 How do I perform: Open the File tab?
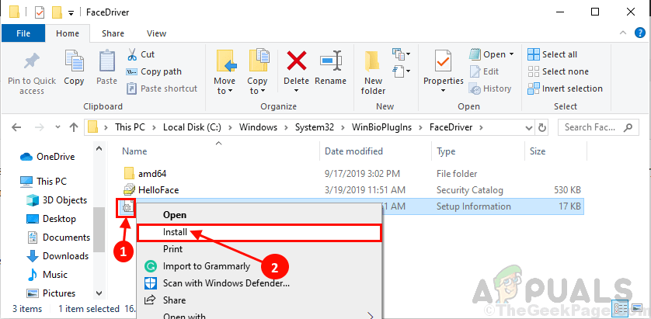click(23, 33)
